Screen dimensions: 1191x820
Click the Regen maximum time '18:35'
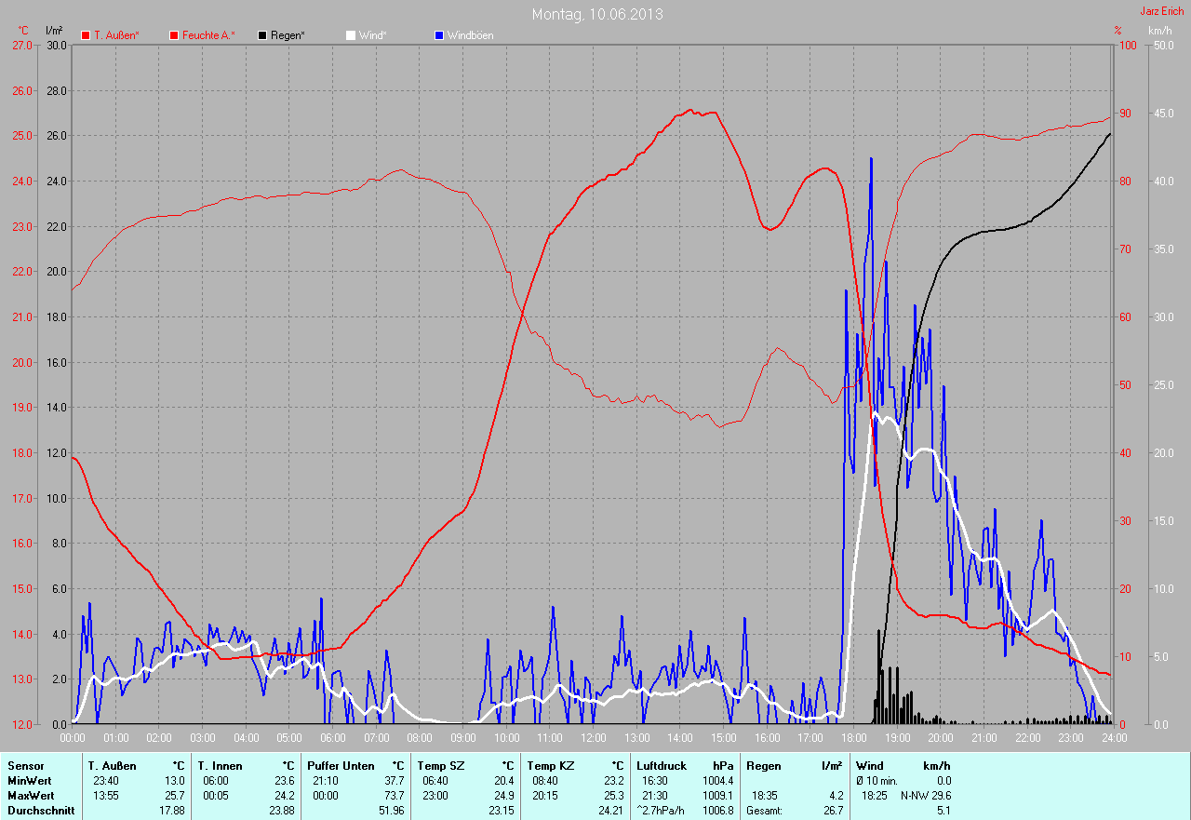[x=765, y=796]
